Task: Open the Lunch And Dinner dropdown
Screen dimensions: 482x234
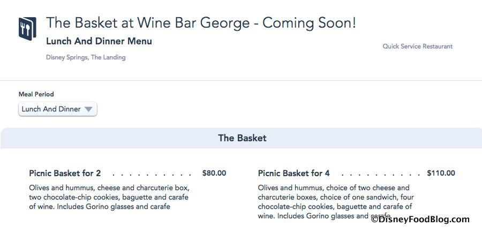Action: tap(51, 109)
